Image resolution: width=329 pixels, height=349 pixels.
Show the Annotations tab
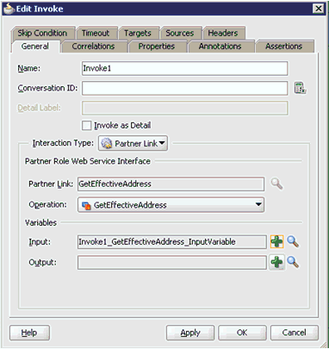[x=220, y=47]
